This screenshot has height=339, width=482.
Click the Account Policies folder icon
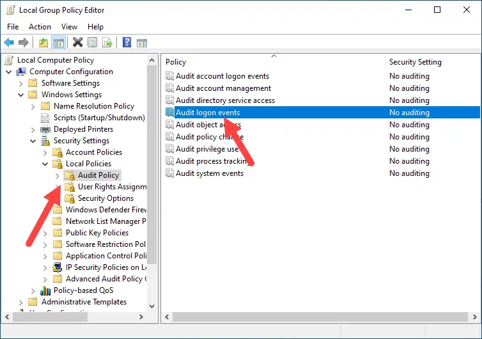tap(58, 152)
